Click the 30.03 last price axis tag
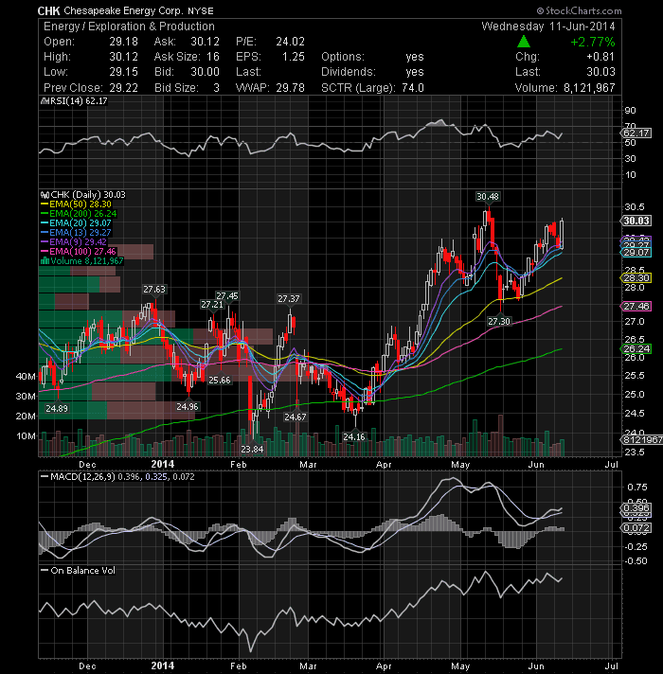The width and height of the screenshot is (663, 674). [x=636, y=221]
